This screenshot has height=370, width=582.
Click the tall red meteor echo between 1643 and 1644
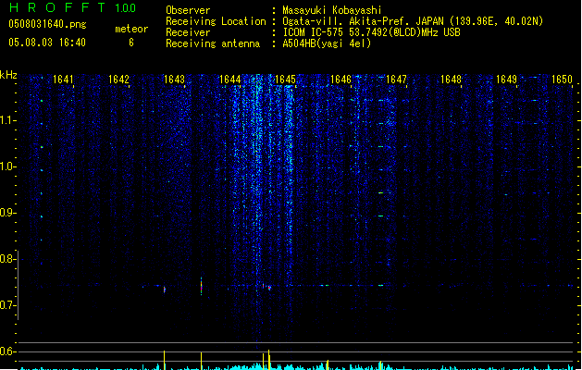(201, 286)
